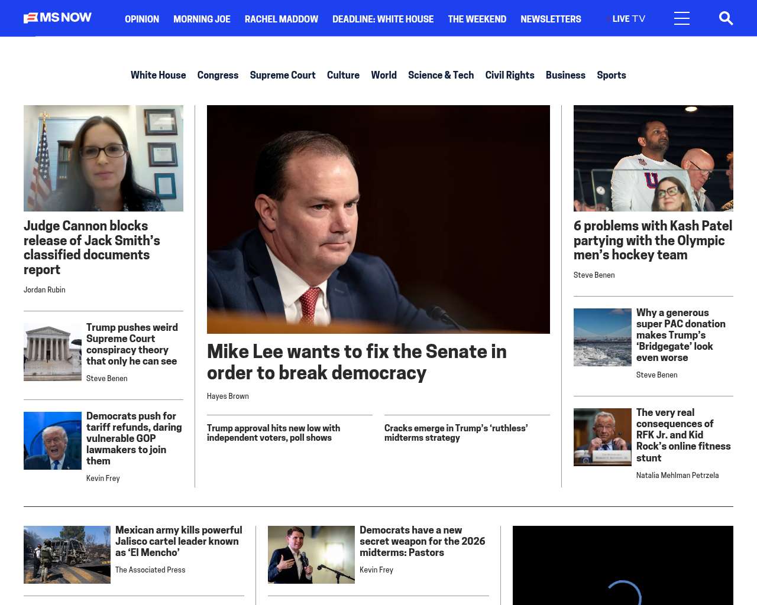The image size is (757, 605).
Task: Open Newsletters in top navigation
Action: [551, 19]
